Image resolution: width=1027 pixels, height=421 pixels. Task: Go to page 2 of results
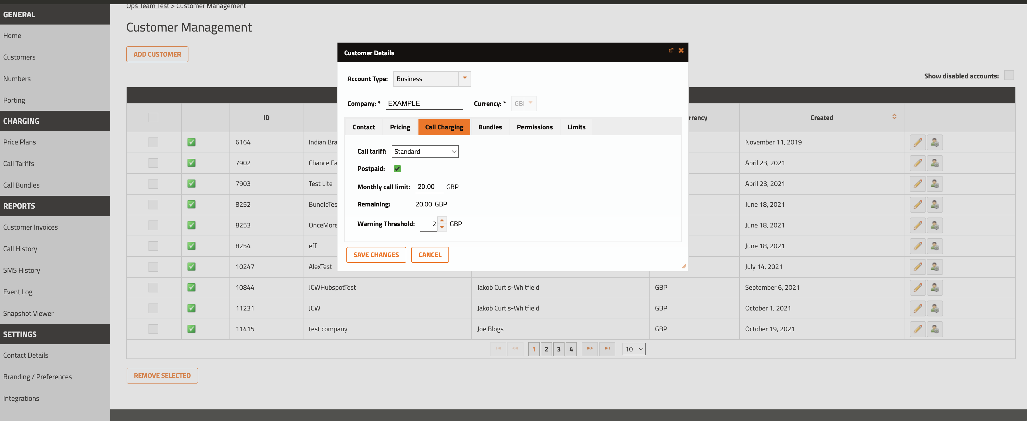546,349
